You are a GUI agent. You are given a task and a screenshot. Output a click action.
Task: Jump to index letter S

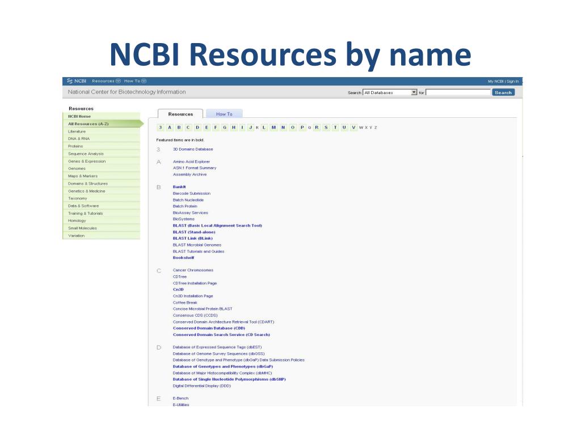(x=326, y=127)
